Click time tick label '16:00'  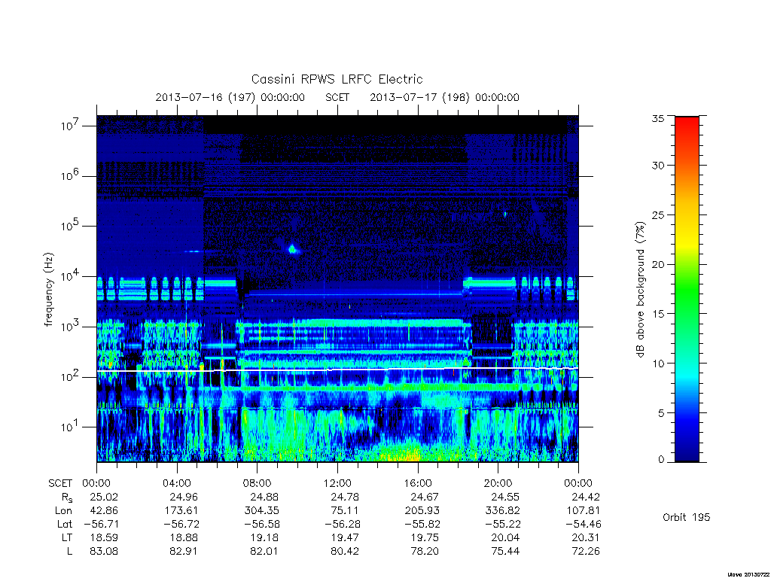(x=418, y=483)
